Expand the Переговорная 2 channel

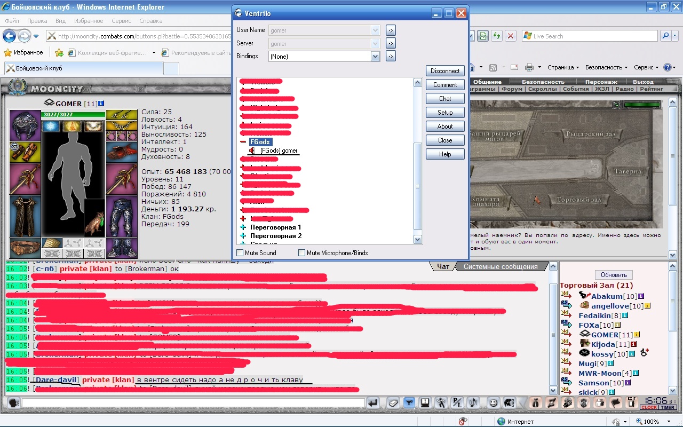[243, 236]
